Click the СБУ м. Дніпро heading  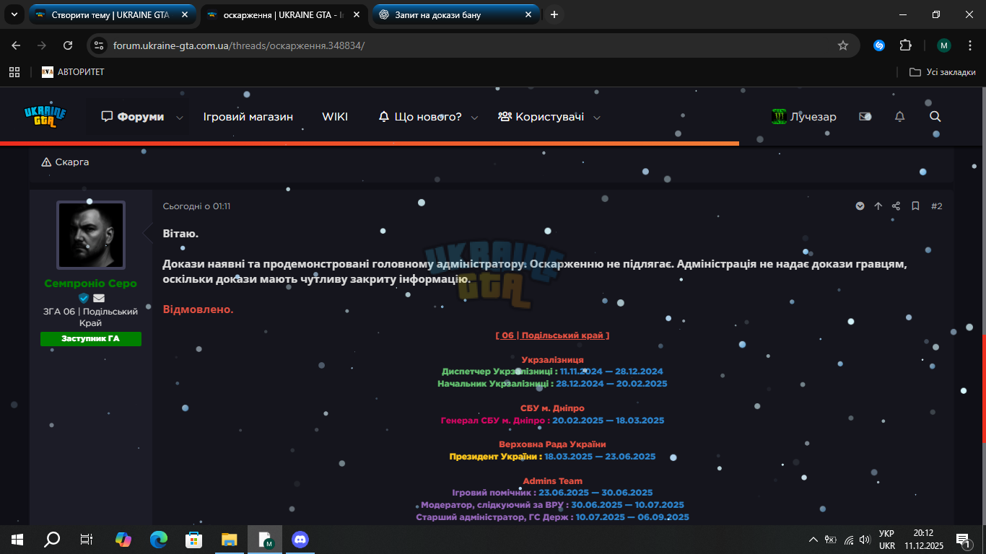pyautogui.click(x=553, y=408)
